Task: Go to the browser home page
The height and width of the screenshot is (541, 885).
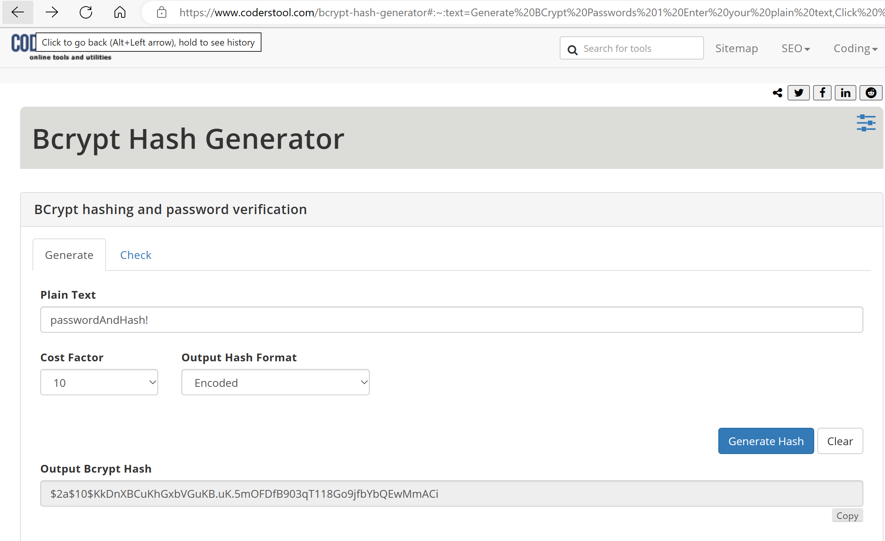Action: pyautogui.click(x=120, y=12)
